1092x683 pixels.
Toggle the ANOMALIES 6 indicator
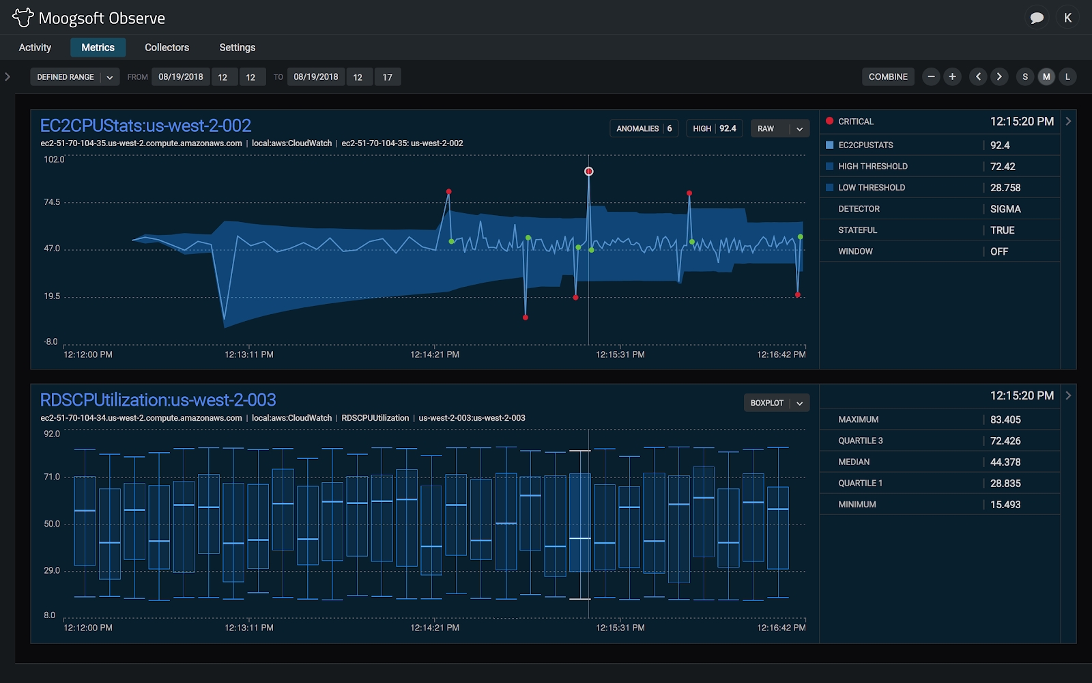tap(643, 128)
